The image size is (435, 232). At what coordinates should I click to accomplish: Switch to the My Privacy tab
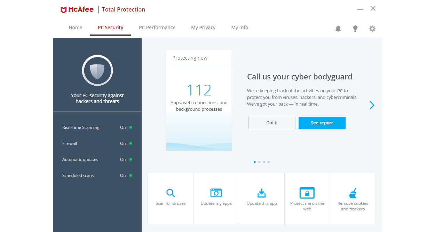click(x=203, y=28)
